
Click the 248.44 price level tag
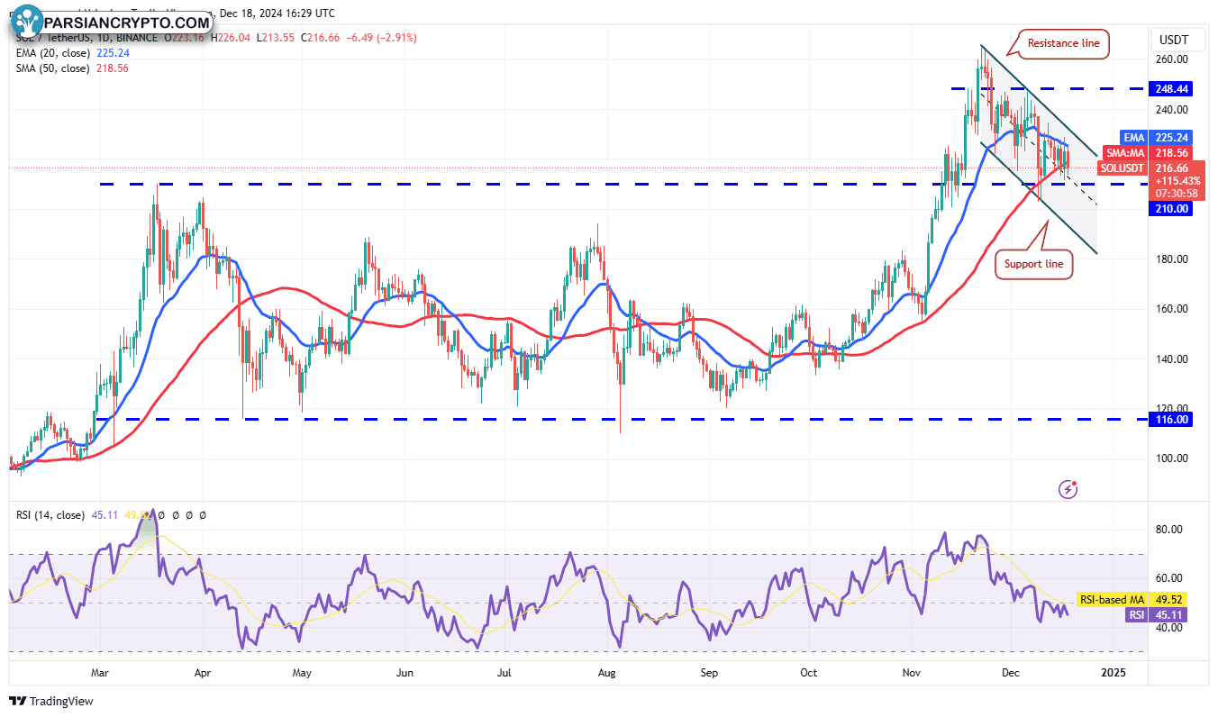pos(1171,89)
